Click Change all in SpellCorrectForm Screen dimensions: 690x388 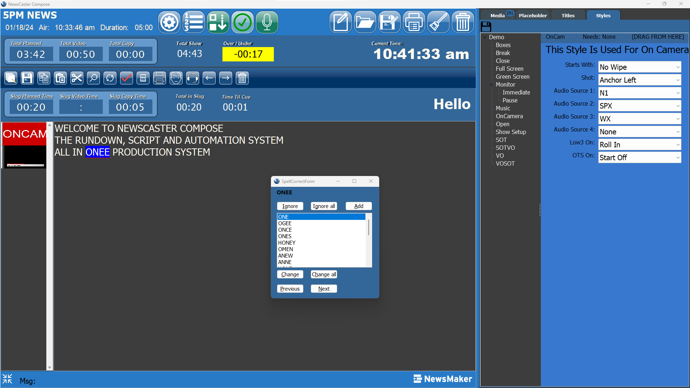(324, 274)
